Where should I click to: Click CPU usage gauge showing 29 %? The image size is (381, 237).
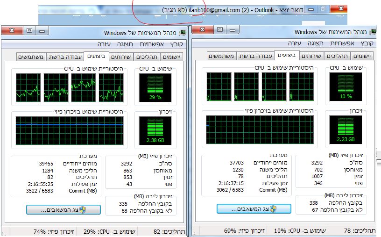pos(155,87)
